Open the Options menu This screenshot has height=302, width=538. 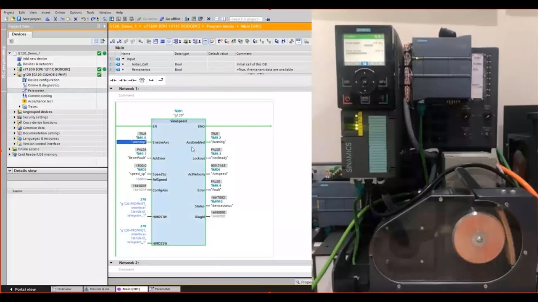pos(76,13)
